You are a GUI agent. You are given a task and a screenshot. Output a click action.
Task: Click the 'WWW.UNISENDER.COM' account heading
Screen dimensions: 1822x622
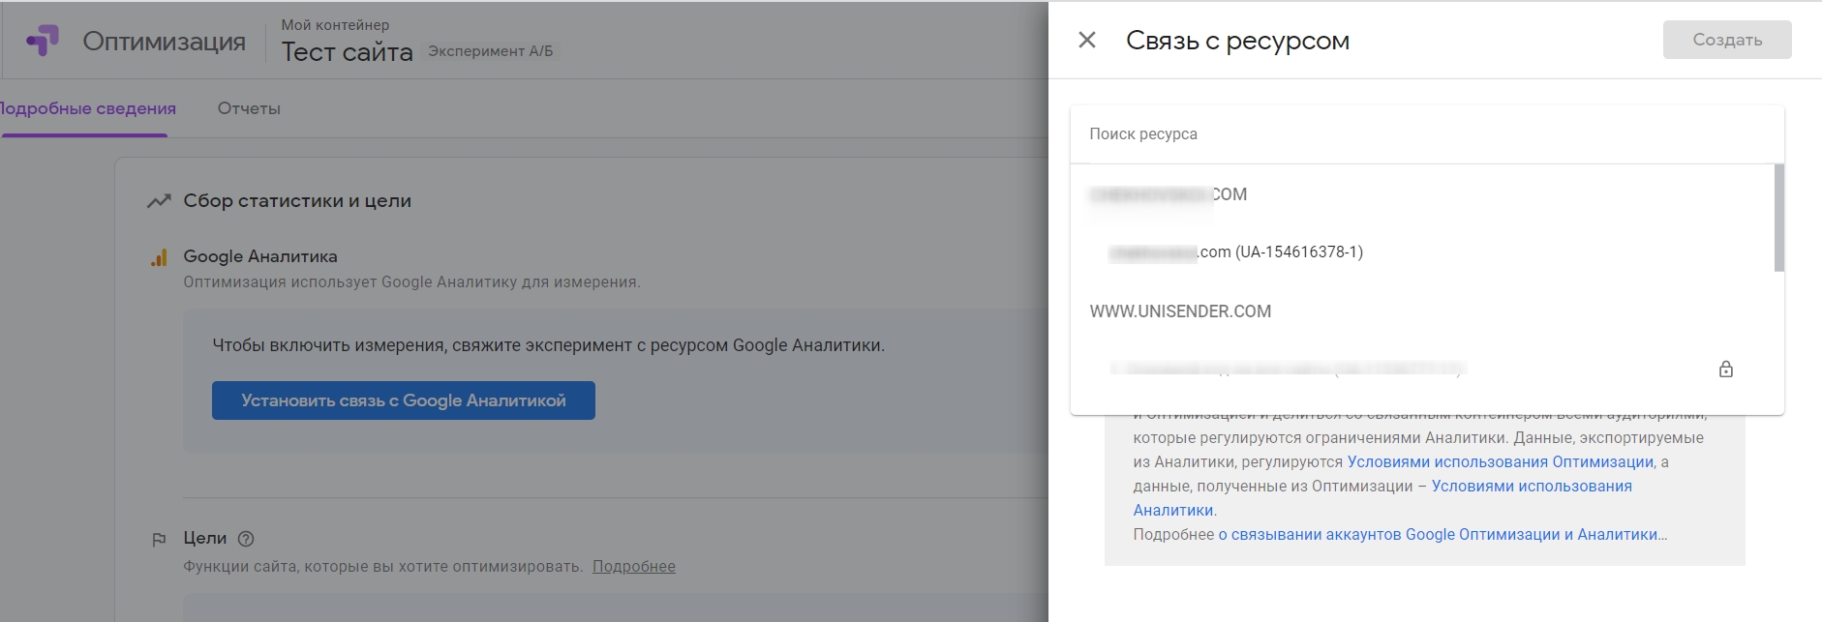[1180, 311]
